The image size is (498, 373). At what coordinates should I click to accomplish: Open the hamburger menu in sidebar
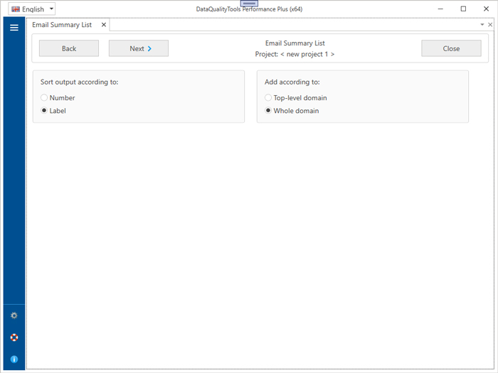tap(14, 28)
